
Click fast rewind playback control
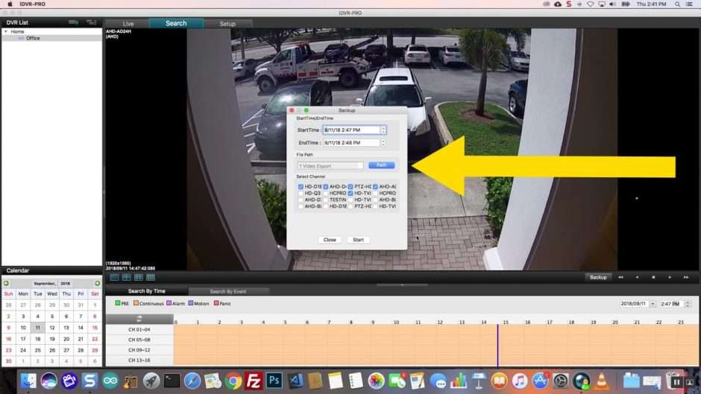620,277
